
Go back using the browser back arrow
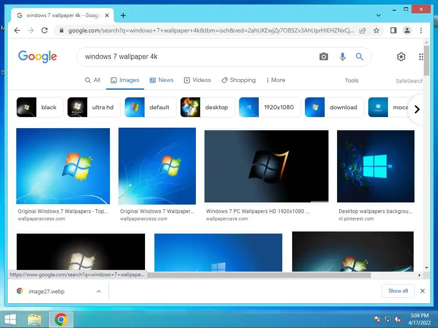(x=17, y=30)
